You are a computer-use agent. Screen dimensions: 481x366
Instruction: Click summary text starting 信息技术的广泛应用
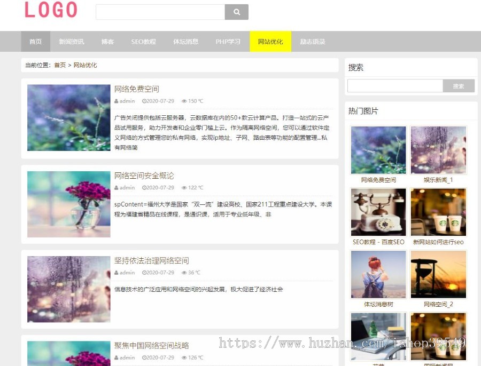click(x=198, y=289)
